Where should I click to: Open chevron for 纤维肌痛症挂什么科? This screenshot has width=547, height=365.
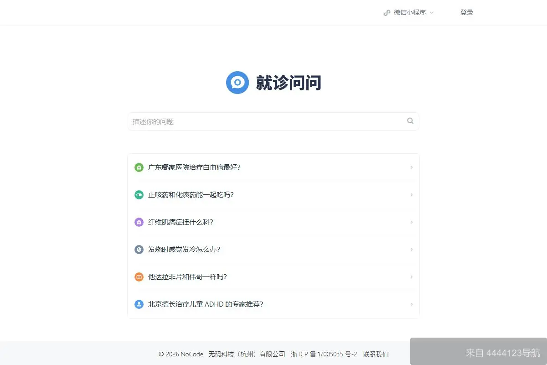click(x=412, y=222)
